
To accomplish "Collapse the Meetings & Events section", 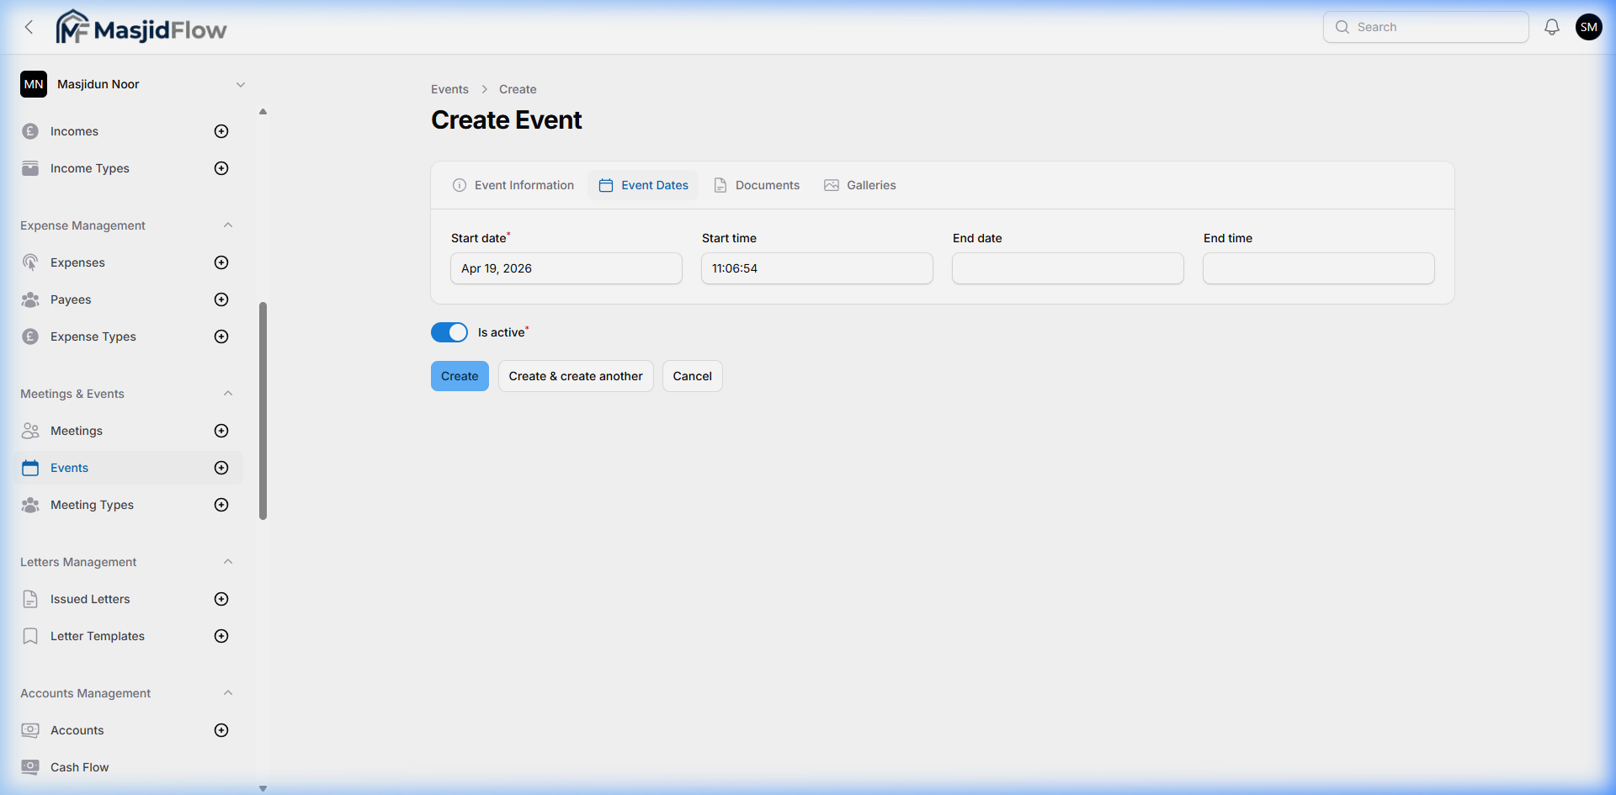I will (228, 393).
